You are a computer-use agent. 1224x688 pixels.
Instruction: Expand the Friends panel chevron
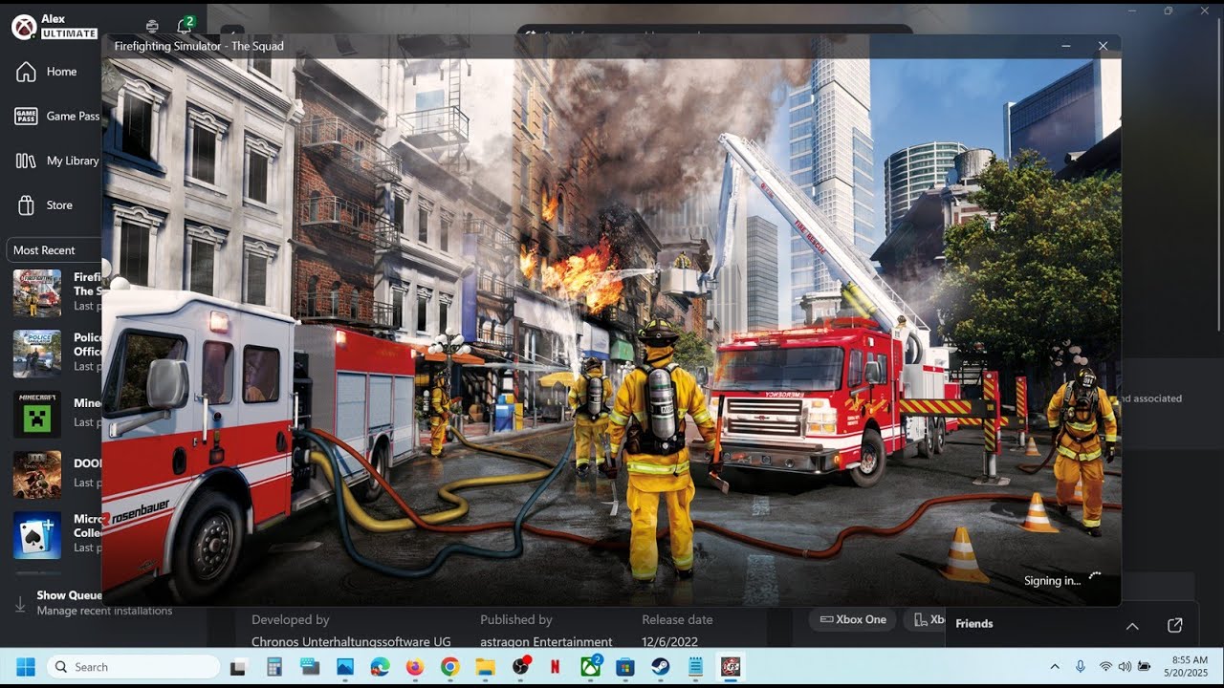coord(1132,626)
